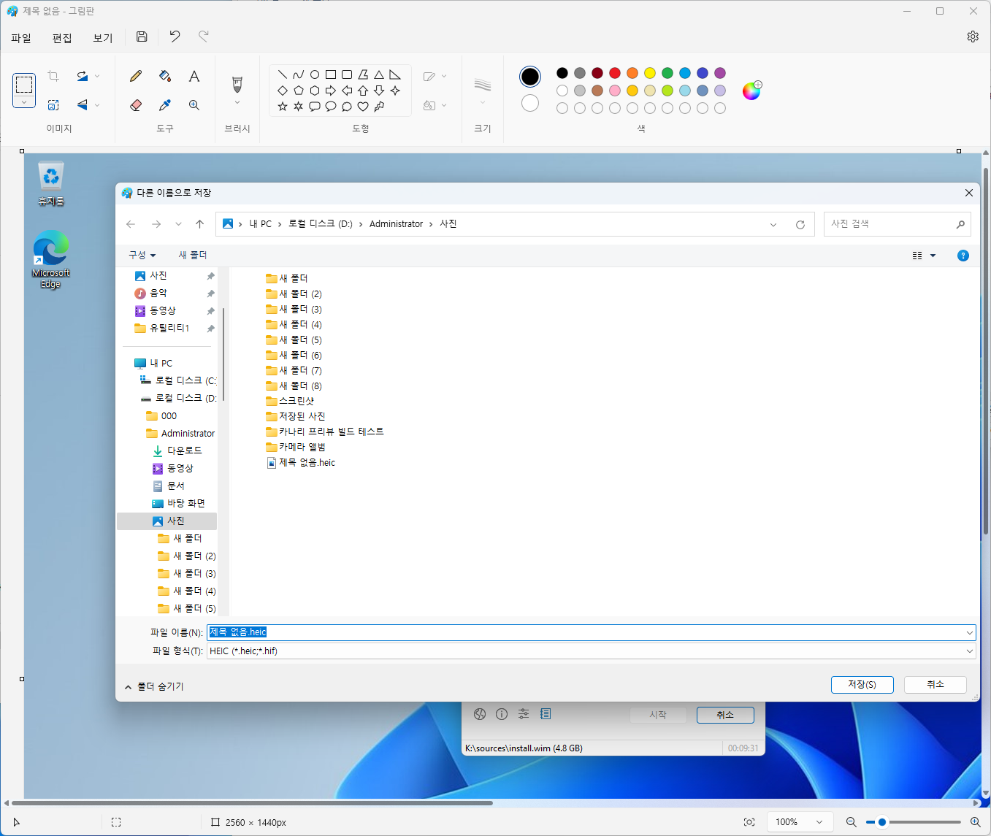
Task: Open Paint settings gear icon
Action: [x=973, y=37]
